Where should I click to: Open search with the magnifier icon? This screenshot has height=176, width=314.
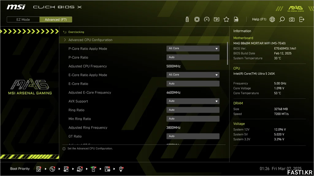click(x=282, y=19)
